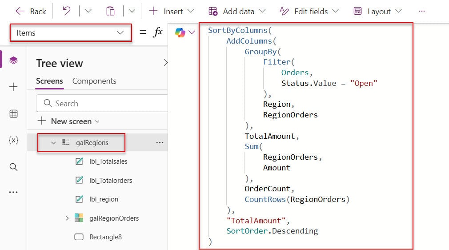This screenshot has height=250, width=449.
Task: Click "TotalAmount" string in formula
Action: (256, 221)
